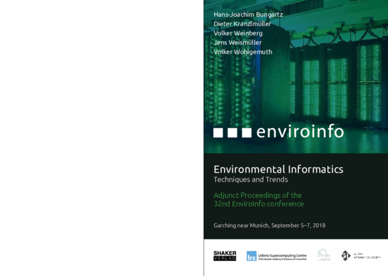Click the author name Jens Weismüller
This screenshot has width=388, height=276.
point(237,43)
